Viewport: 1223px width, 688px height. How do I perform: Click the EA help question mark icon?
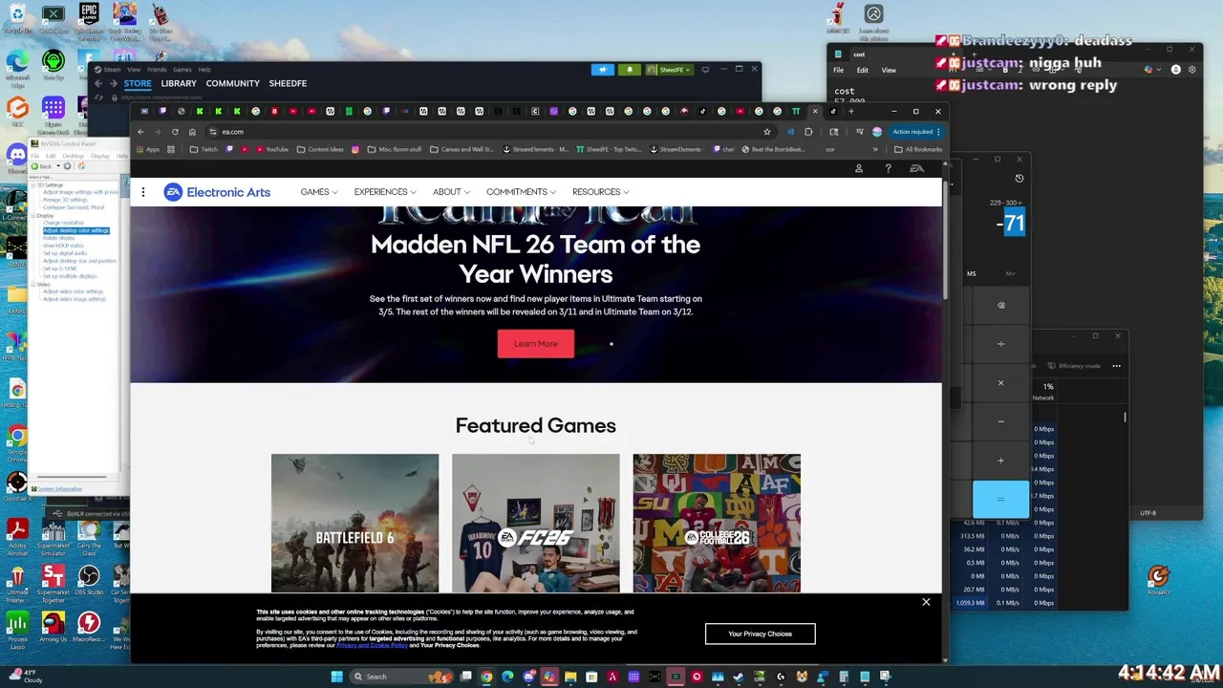888,169
